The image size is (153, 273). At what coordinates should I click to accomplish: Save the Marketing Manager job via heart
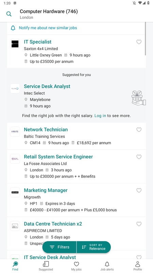(139, 190)
